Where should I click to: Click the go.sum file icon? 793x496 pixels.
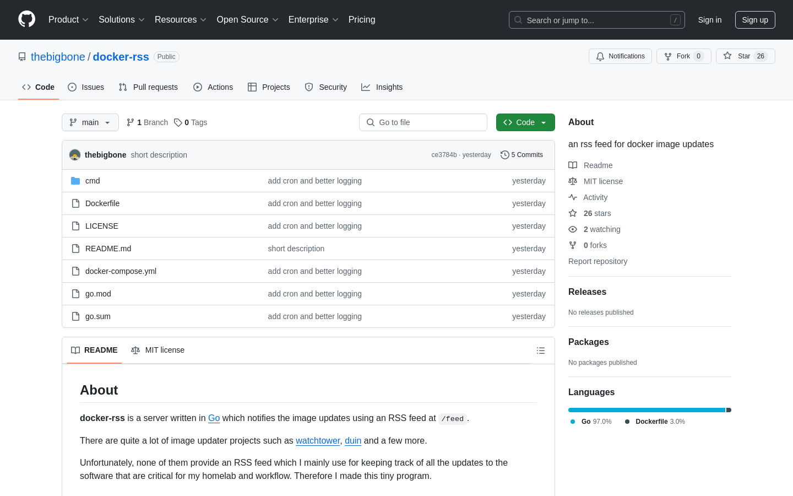pyautogui.click(x=75, y=316)
